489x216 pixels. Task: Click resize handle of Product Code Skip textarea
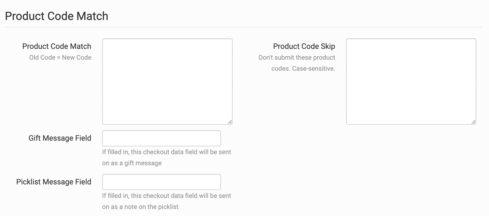(x=473, y=122)
